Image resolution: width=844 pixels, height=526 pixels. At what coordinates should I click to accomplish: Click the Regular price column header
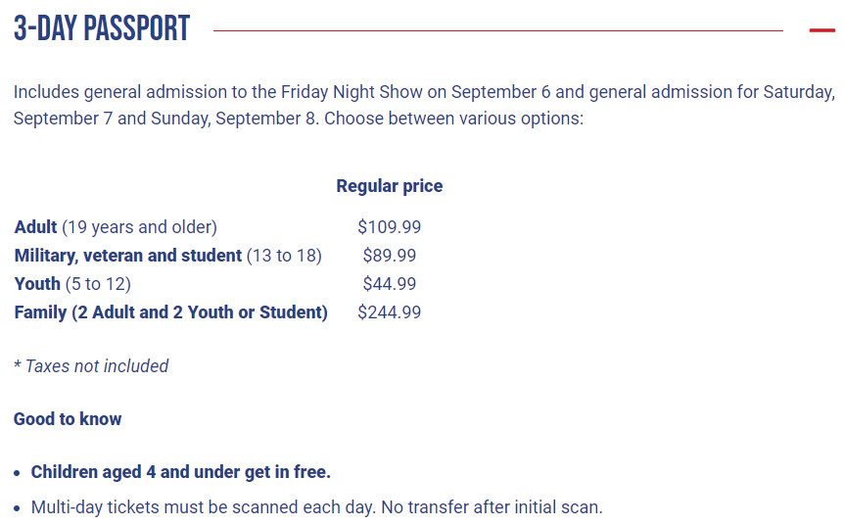point(389,186)
